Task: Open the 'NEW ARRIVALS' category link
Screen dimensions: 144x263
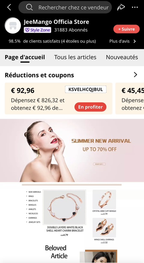Action: click(35, 192)
